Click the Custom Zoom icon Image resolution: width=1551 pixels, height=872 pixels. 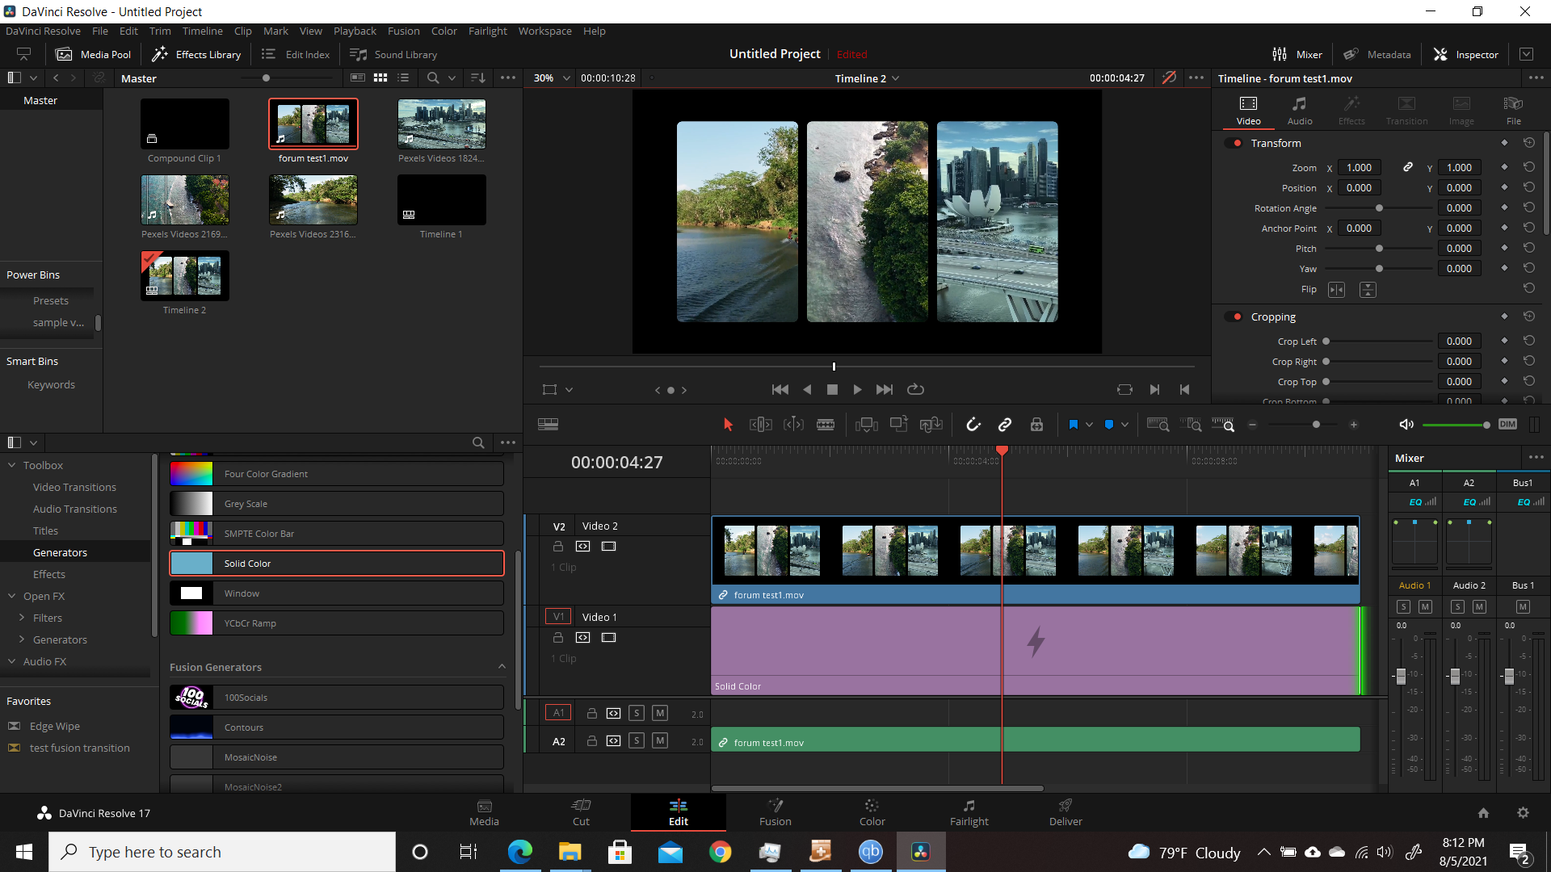point(1223,425)
